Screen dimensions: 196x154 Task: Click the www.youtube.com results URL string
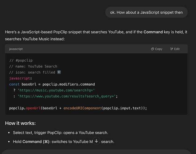[x=67, y=96]
